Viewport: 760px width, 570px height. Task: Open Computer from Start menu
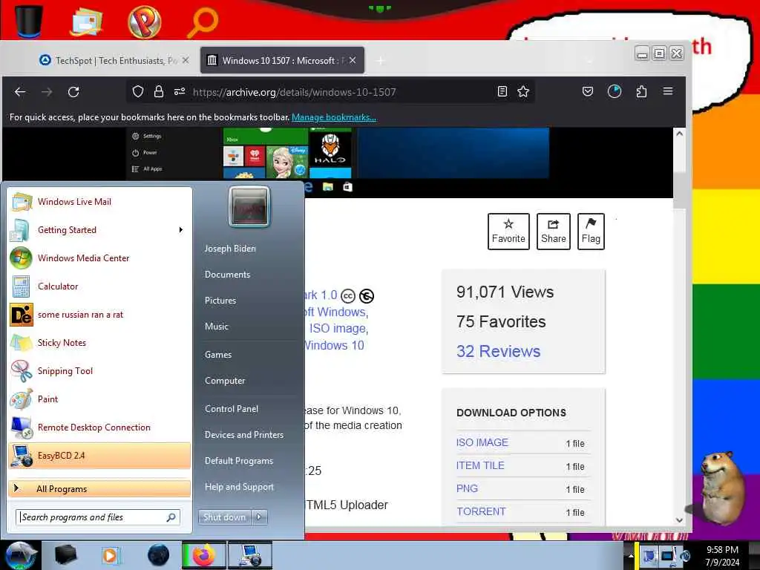coord(225,381)
